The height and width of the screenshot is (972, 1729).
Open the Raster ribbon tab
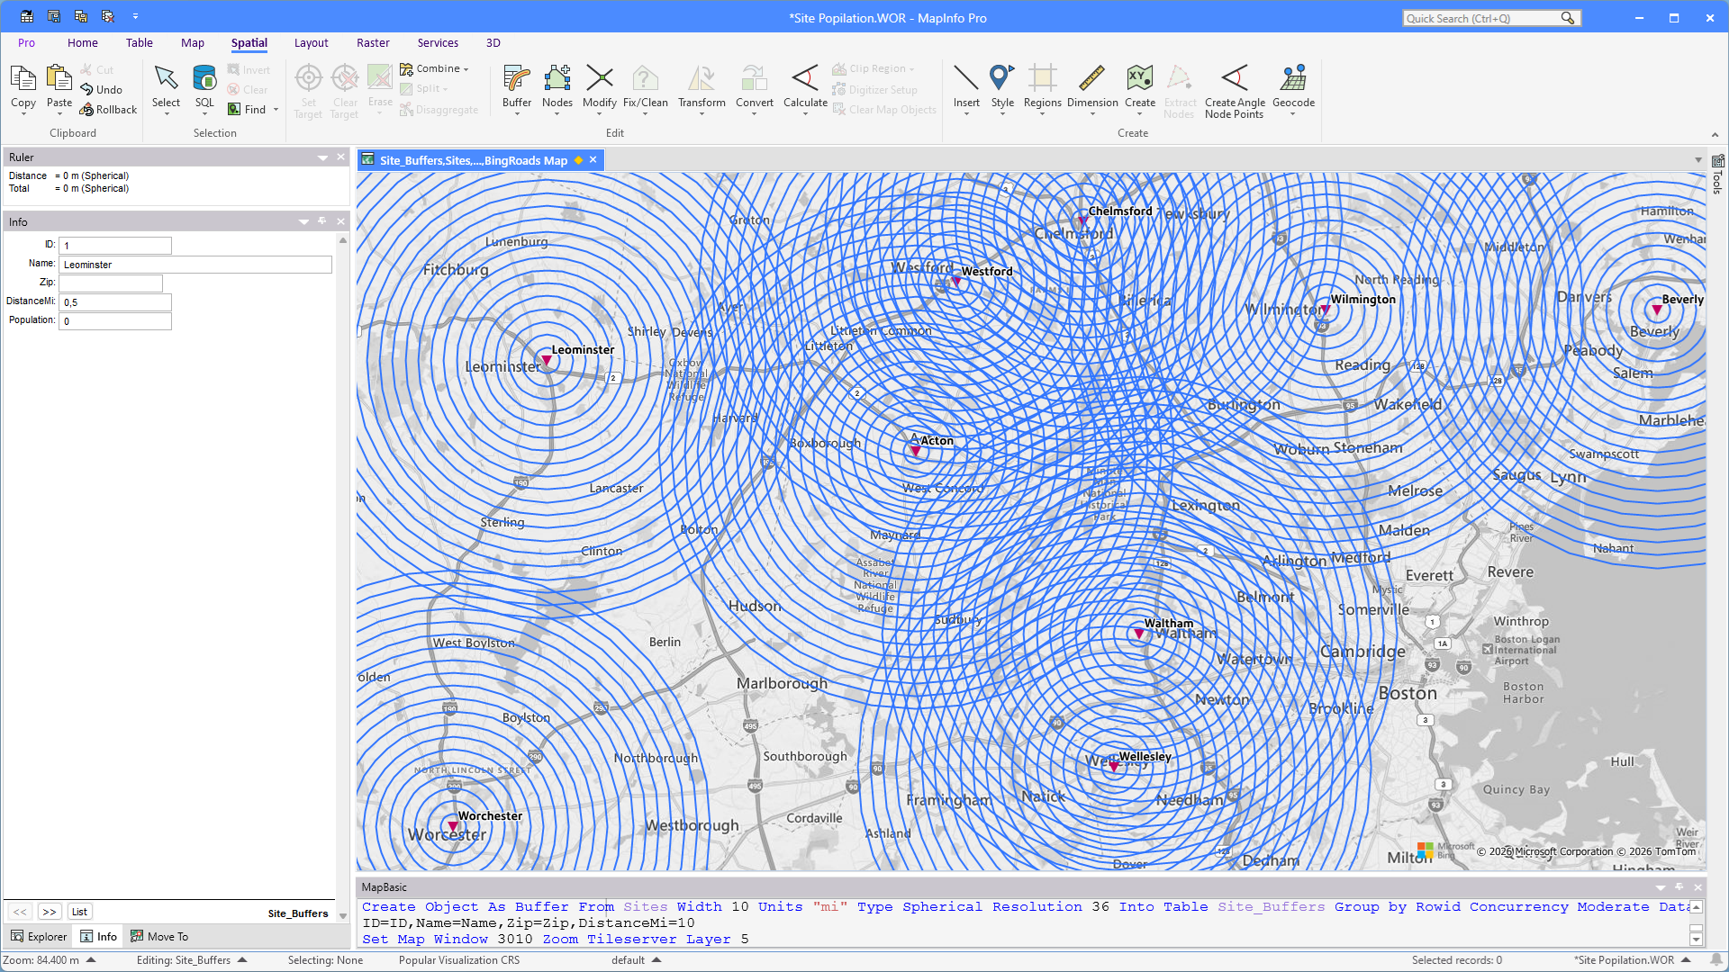373,42
